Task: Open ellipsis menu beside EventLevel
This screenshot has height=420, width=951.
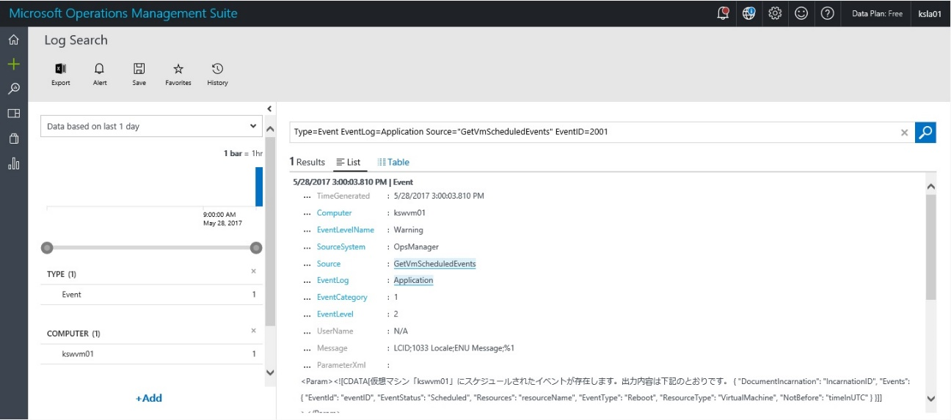Action: coord(307,314)
